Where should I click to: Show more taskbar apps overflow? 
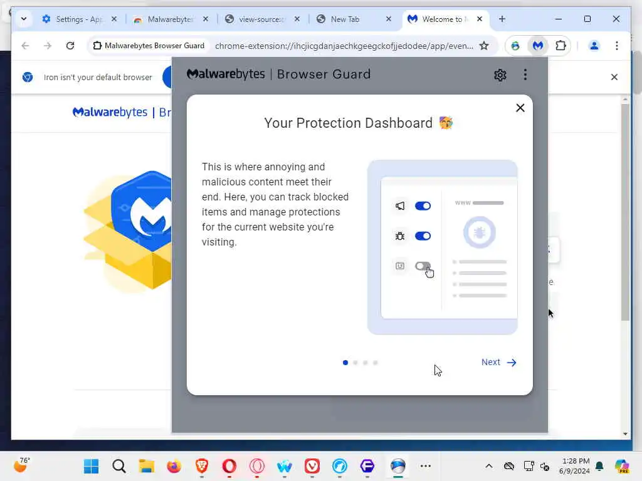426,466
